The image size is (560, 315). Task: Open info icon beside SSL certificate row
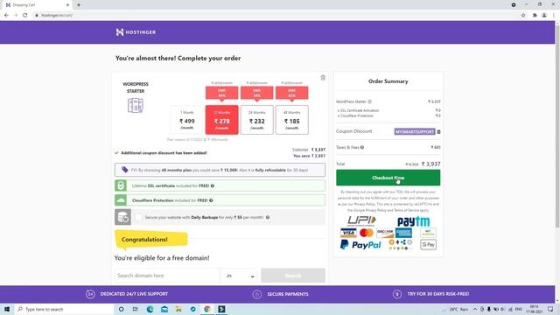point(213,185)
